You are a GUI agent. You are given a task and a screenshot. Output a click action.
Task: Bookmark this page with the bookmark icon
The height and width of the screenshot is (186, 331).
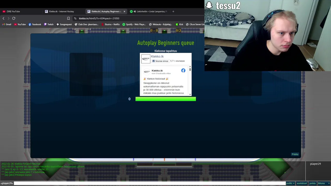69,18
